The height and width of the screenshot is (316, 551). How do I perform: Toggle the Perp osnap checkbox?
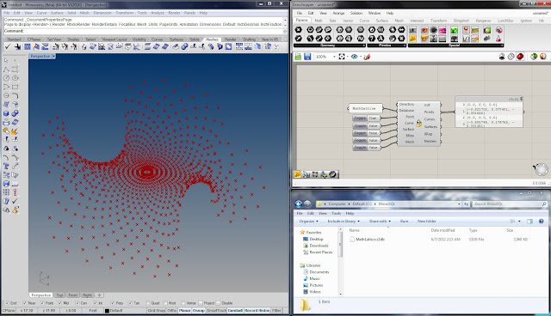pos(113,303)
